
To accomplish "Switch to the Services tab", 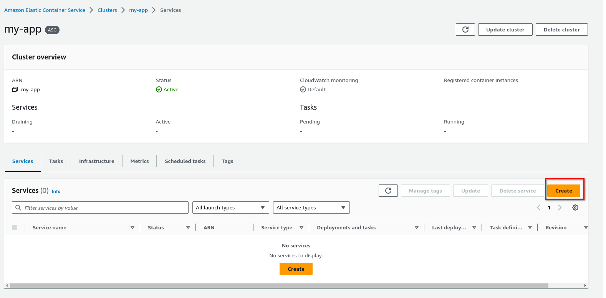I will click(23, 161).
